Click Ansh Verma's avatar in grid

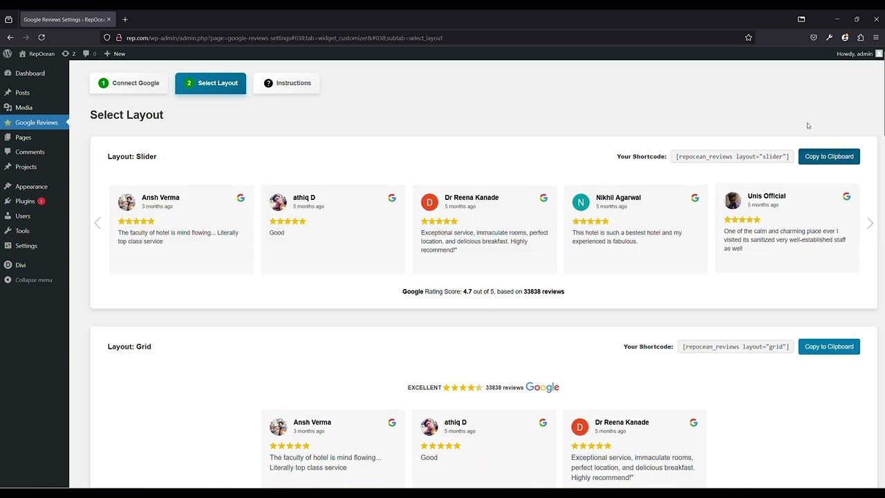coord(278,427)
